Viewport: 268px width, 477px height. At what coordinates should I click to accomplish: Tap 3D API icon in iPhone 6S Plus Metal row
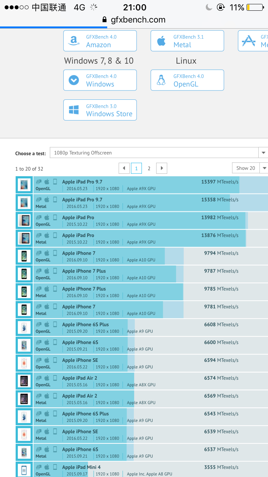click(39, 413)
